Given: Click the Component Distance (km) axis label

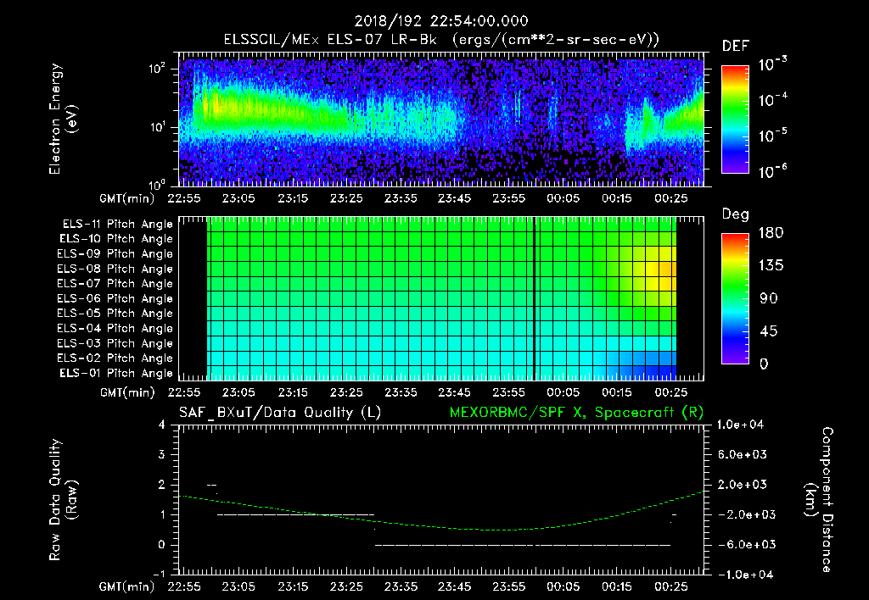Looking at the screenshot, I should (819, 500).
